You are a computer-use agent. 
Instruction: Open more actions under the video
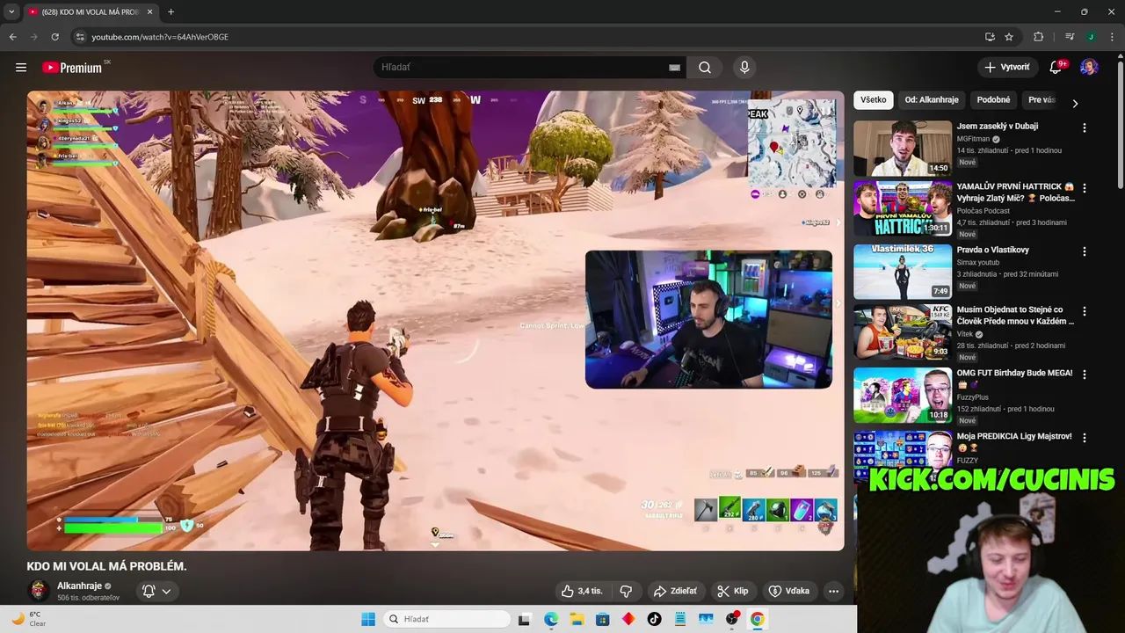(x=833, y=591)
